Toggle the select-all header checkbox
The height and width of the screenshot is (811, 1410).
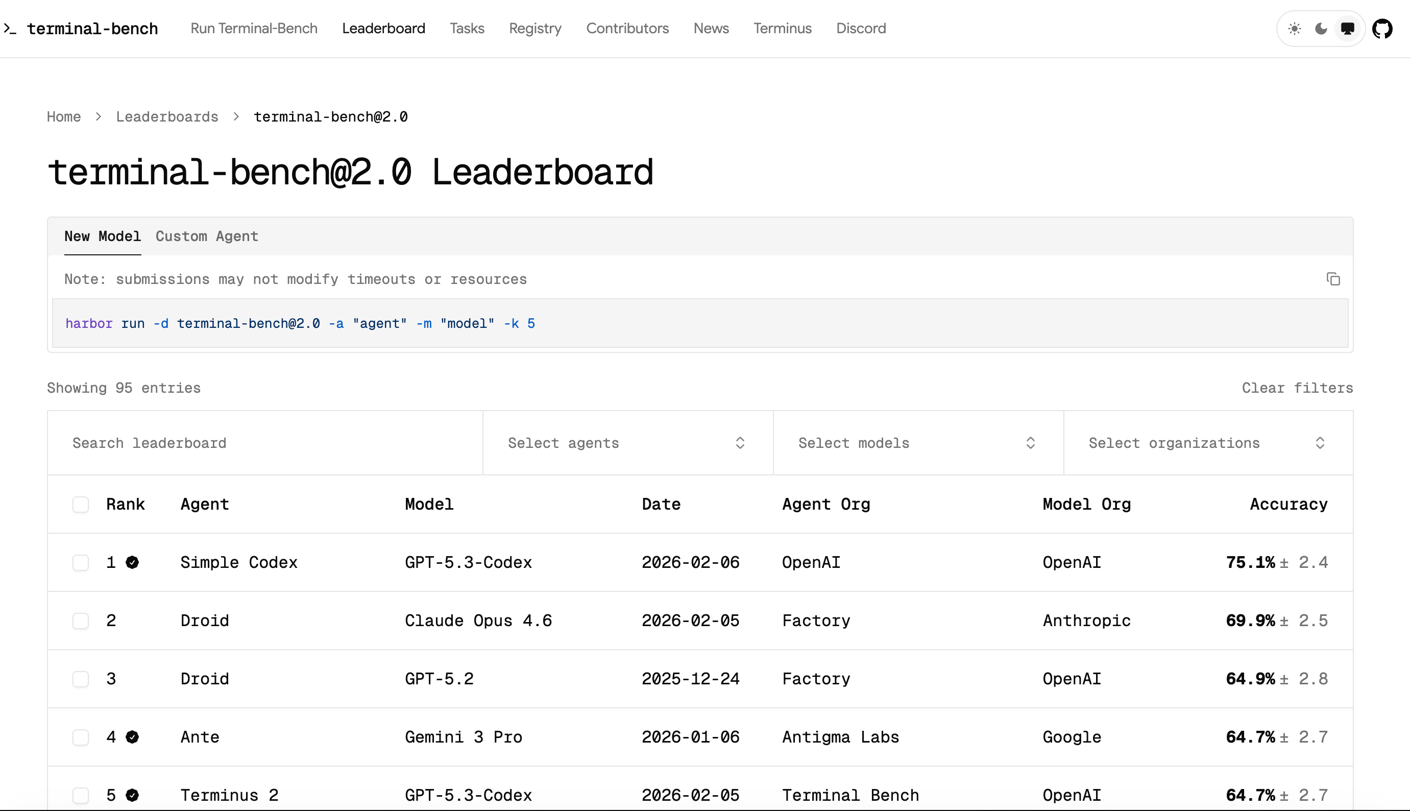click(81, 505)
